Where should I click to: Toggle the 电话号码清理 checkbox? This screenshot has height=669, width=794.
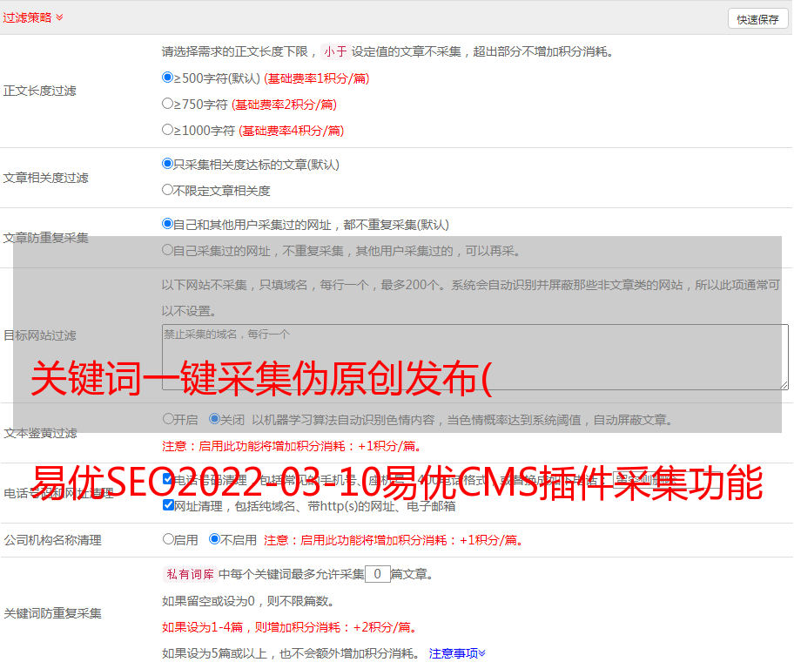[x=168, y=478]
